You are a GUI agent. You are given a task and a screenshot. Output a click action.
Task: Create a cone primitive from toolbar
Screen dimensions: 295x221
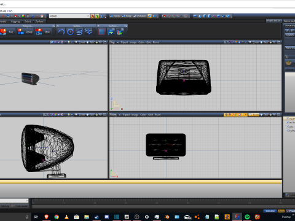pyautogui.click(x=200, y=16)
